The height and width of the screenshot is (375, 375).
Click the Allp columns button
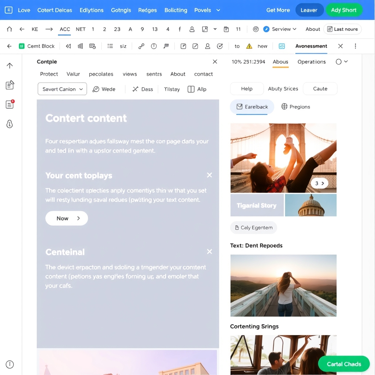(x=197, y=89)
